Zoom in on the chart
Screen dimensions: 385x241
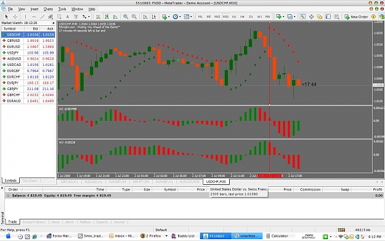coord(126,17)
